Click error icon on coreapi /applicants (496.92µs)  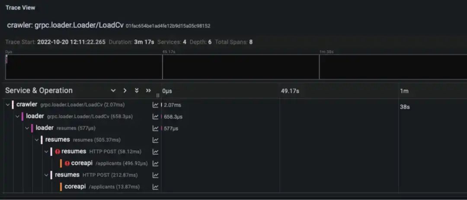click(x=67, y=163)
